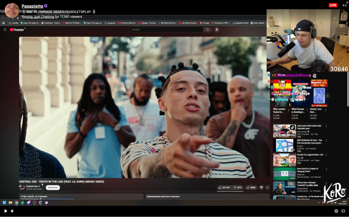Open the 'steam releases' bookmark folder
Image resolution: width=349 pixels, height=221 pixels.
pyautogui.click(x=258, y=23)
